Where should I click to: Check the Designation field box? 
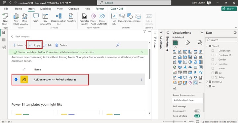point(213,51)
